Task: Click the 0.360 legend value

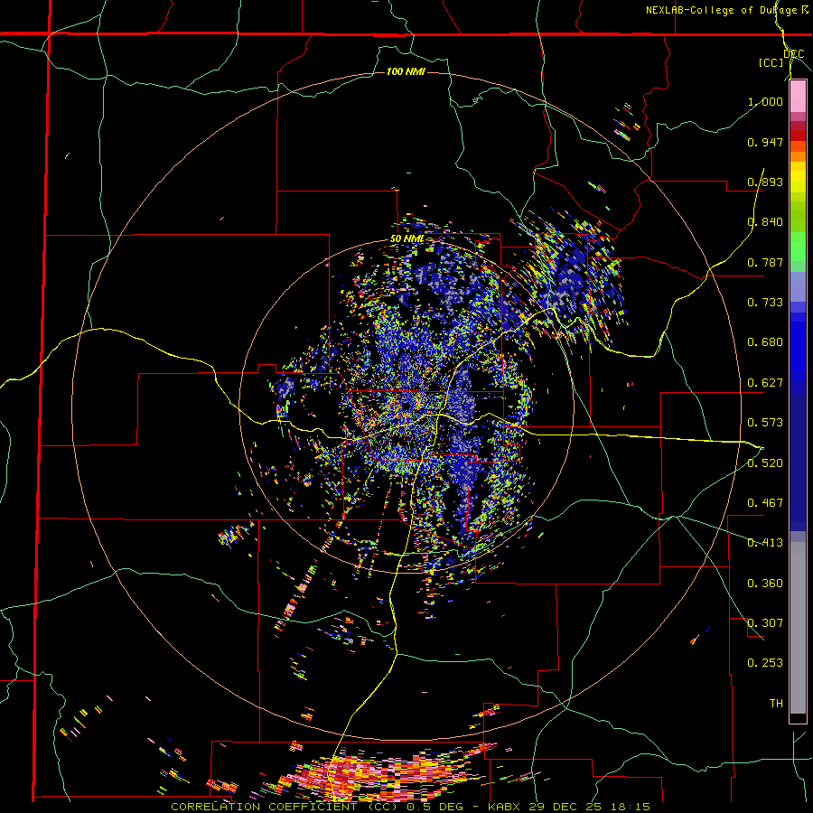Action: pyautogui.click(x=765, y=584)
